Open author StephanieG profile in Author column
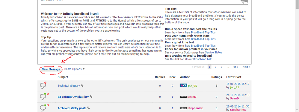Image resolution: width=299 pixels, height=112 pixels. (195, 108)
